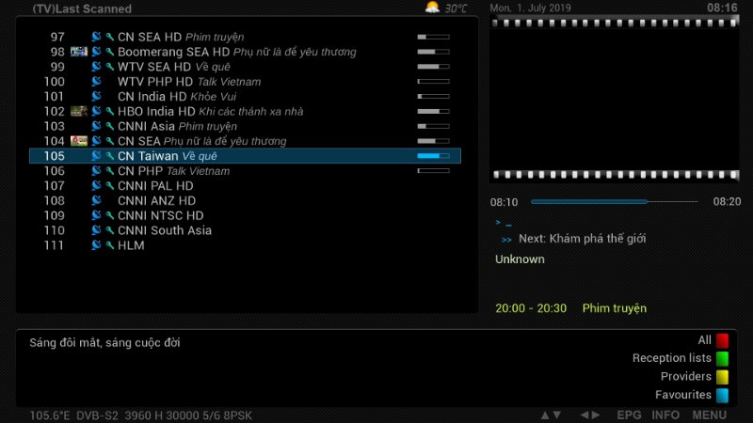
Task: Click satellite icon on channel 104 CN SEA
Action: (x=97, y=140)
